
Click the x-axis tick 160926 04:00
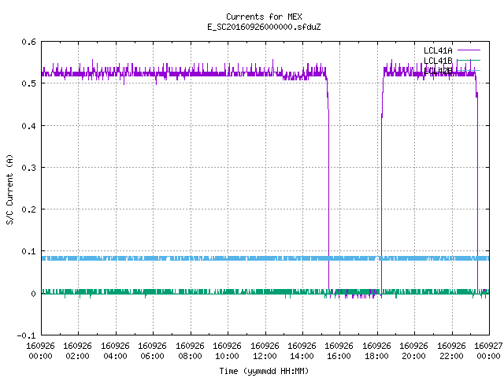coord(115,350)
